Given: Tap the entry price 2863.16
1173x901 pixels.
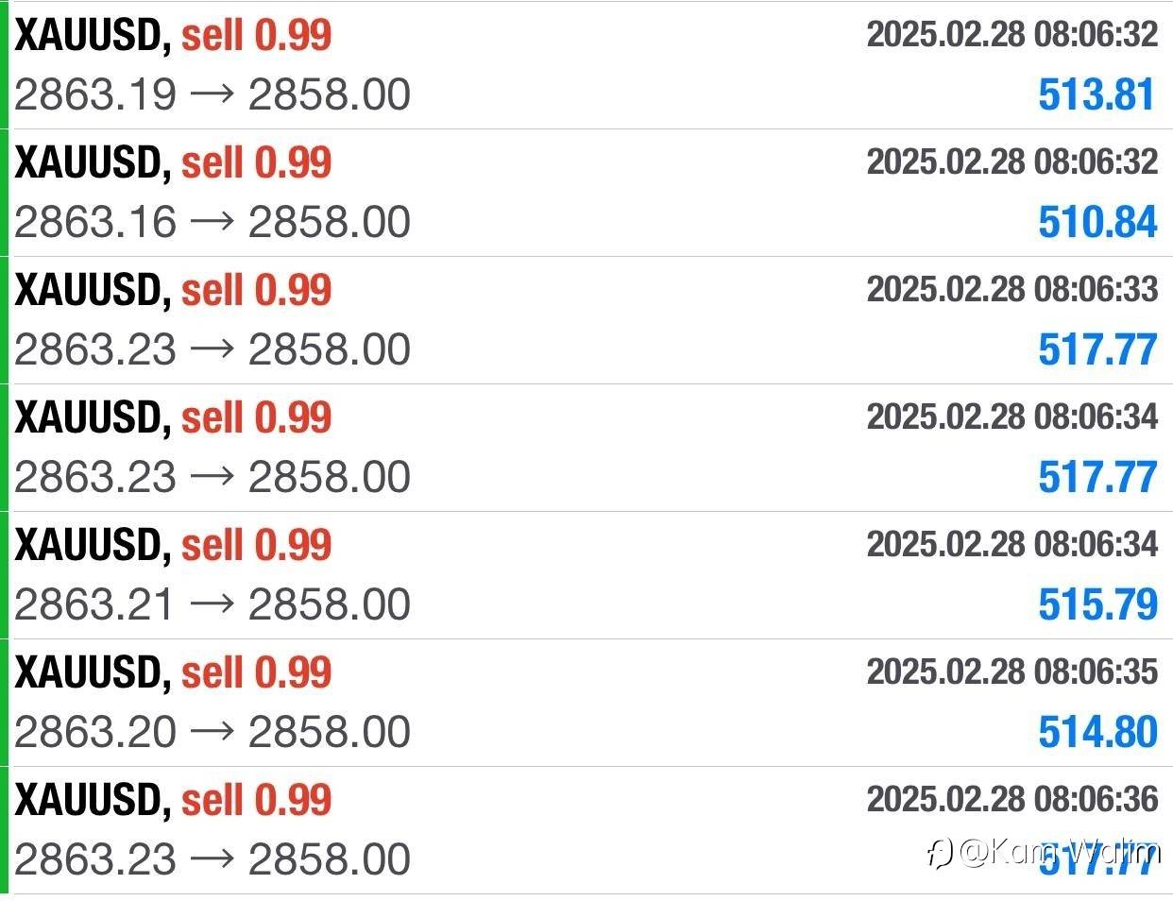Looking at the screenshot, I should [95, 223].
